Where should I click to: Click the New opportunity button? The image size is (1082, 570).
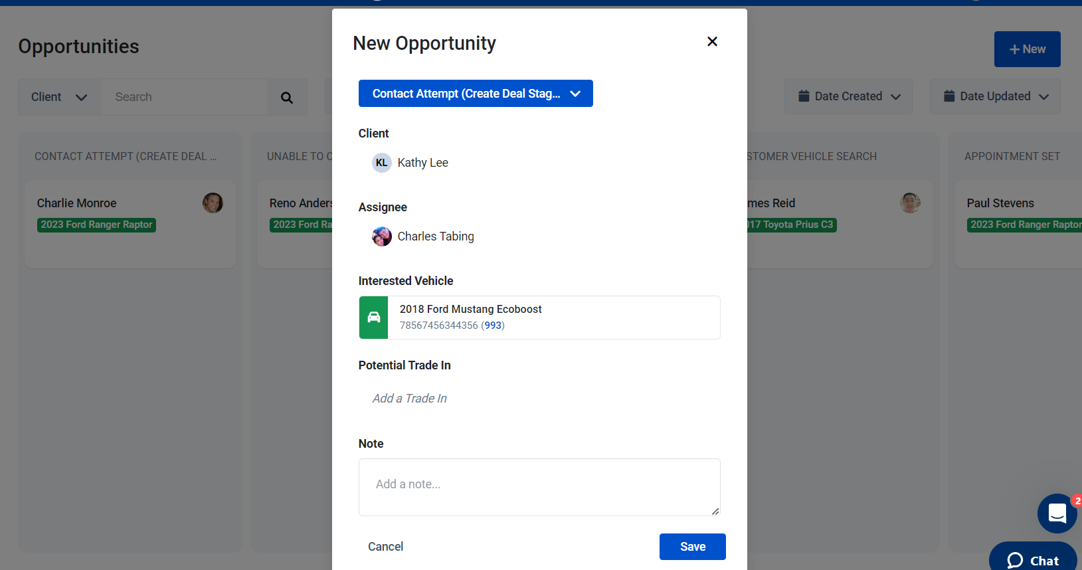[1028, 49]
